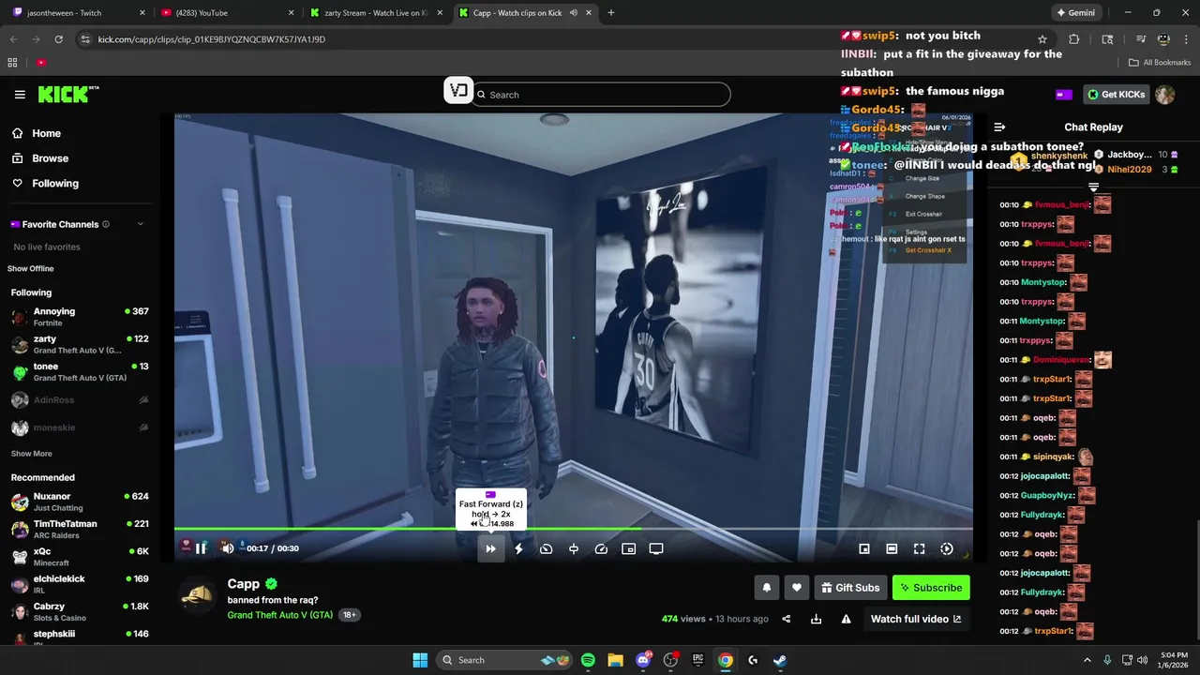Seek on the green video progress bar
The image size is (1200, 675).
574,529
